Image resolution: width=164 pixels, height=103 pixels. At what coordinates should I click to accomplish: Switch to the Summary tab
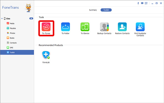93,10
